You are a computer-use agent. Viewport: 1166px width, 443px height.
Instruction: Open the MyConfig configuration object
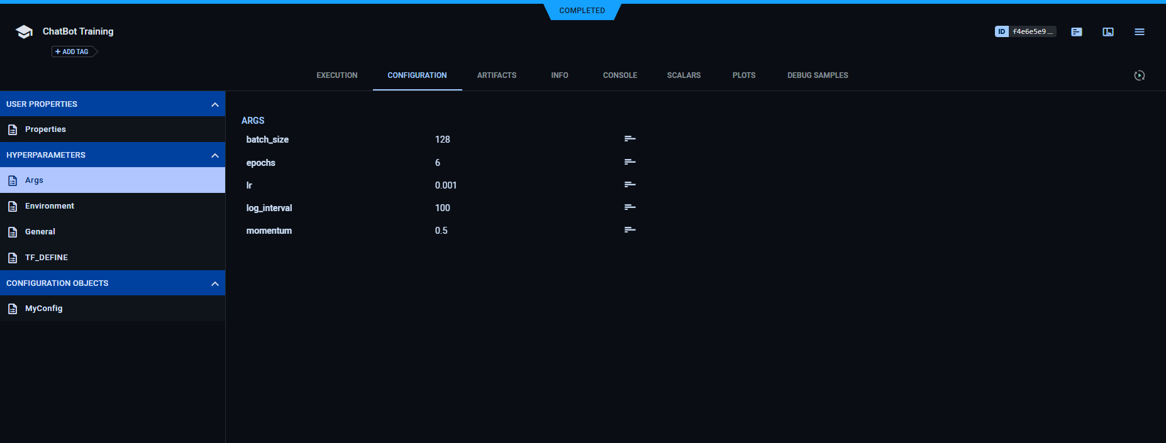[43, 309]
